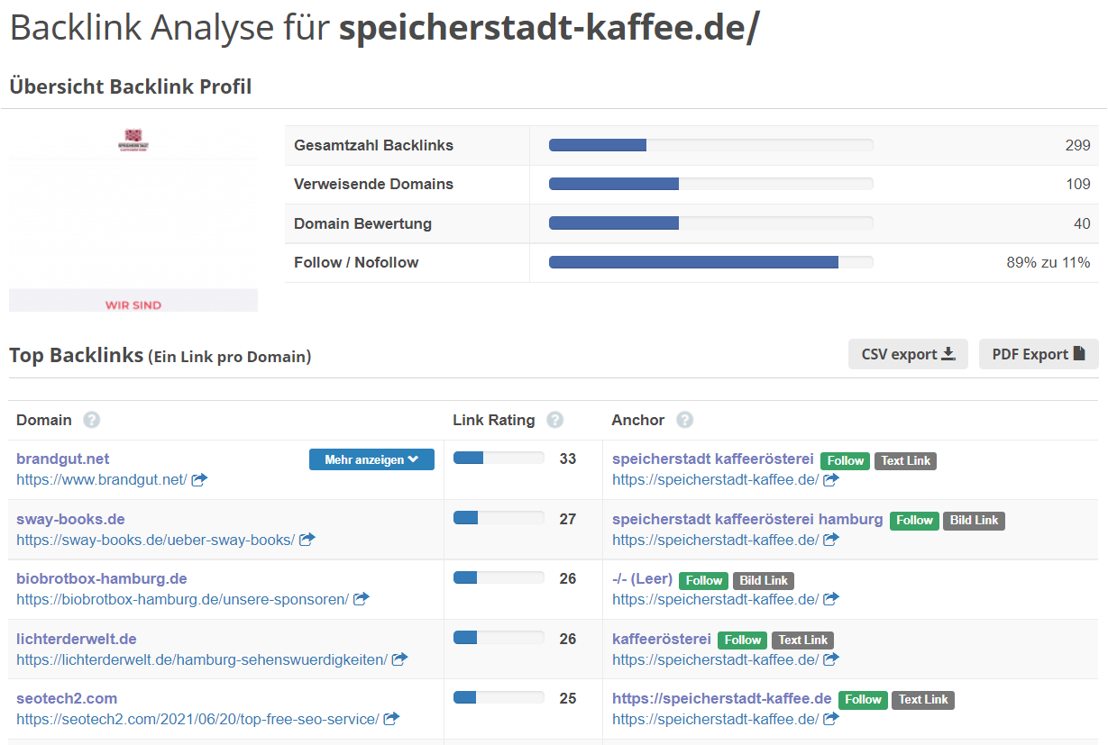
Task: Click the Domain Bewertung progress bar
Action: 711,223
